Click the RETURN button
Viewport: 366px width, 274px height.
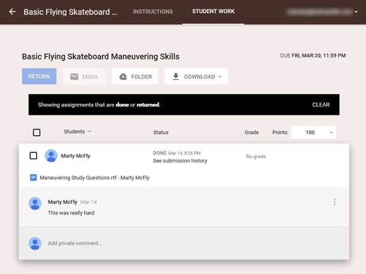pyautogui.click(x=39, y=77)
